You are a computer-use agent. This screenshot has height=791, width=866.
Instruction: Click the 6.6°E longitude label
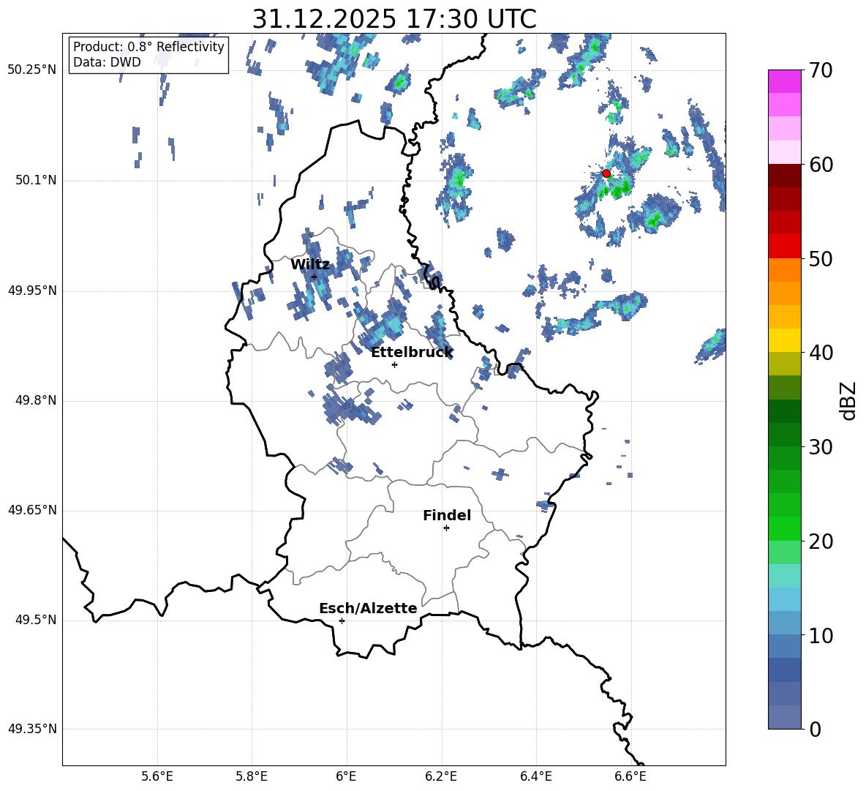pos(630,776)
